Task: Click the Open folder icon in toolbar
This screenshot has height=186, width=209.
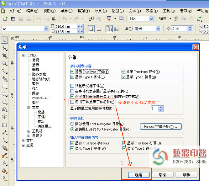Action: point(13,19)
